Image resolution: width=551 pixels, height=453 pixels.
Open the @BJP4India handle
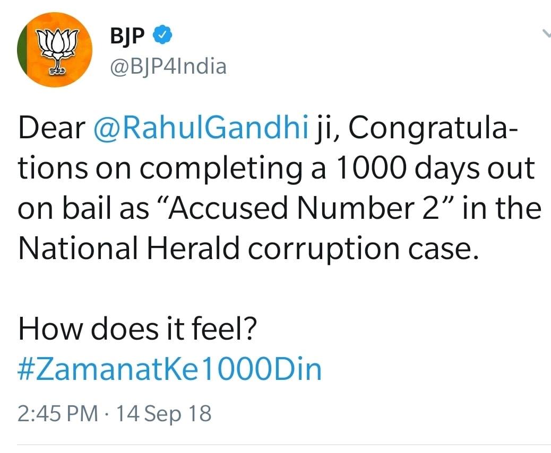click(168, 67)
